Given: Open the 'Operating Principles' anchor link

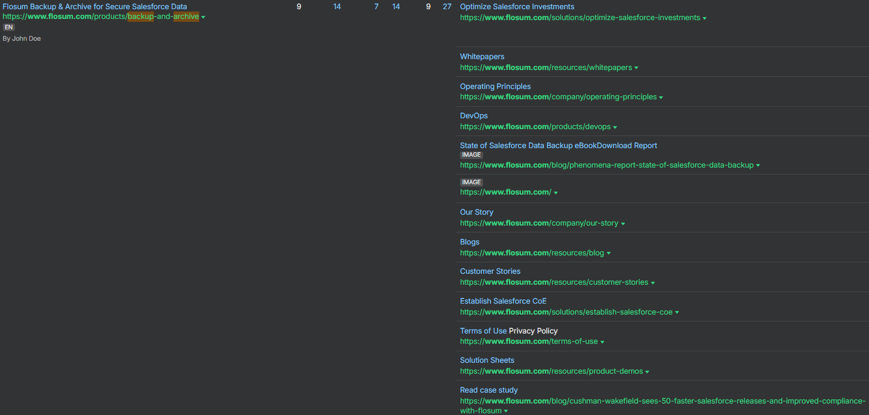Looking at the screenshot, I should point(495,87).
